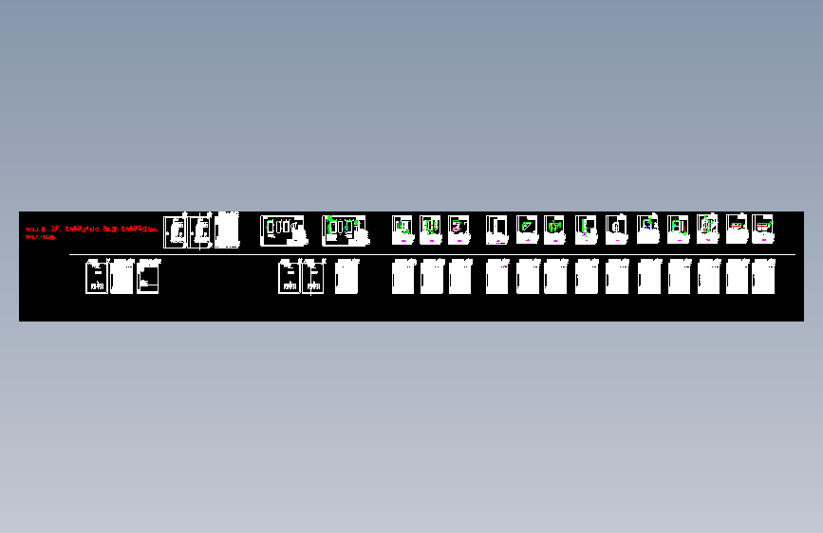This screenshot has height=533, width=823.
Task: Select the last sheet in the top row
Action: point(763,230)
